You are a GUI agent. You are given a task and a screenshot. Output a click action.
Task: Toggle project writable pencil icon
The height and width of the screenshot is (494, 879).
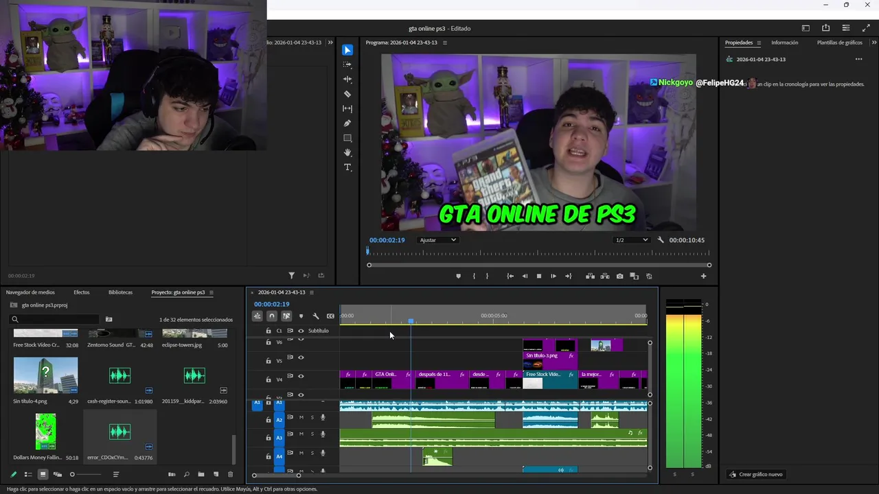click(13, 474)
